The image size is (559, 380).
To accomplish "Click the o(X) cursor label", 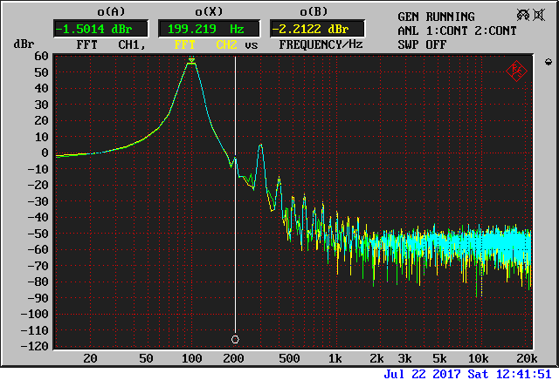I will (x=209, y=11).
